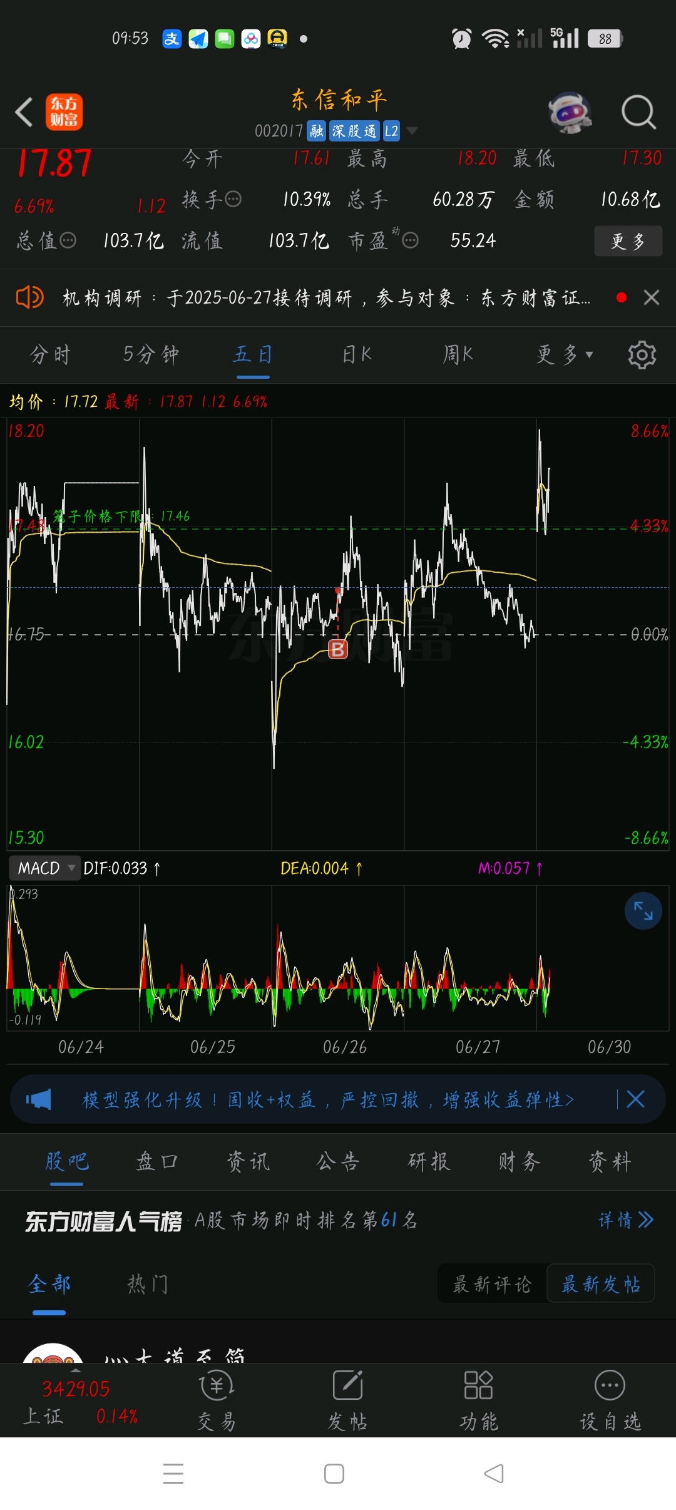This screenshot has width=676, height=1510.
Task: Tap the blue megaphone promo icon
Action: (38, 1099)
